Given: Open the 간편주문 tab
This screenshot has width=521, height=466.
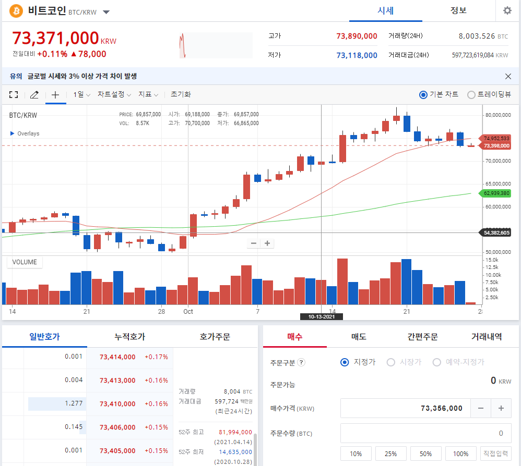Looking at the screenshot, I should pyautogui.click(x=423, y=337).
